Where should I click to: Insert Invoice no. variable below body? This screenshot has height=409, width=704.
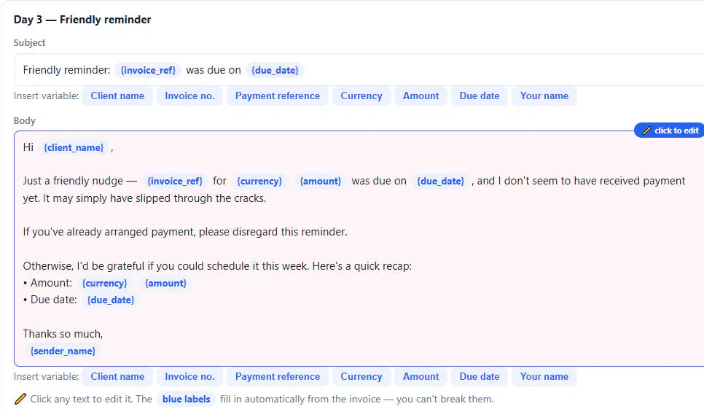pyautogui.click(x=189, y=377)
